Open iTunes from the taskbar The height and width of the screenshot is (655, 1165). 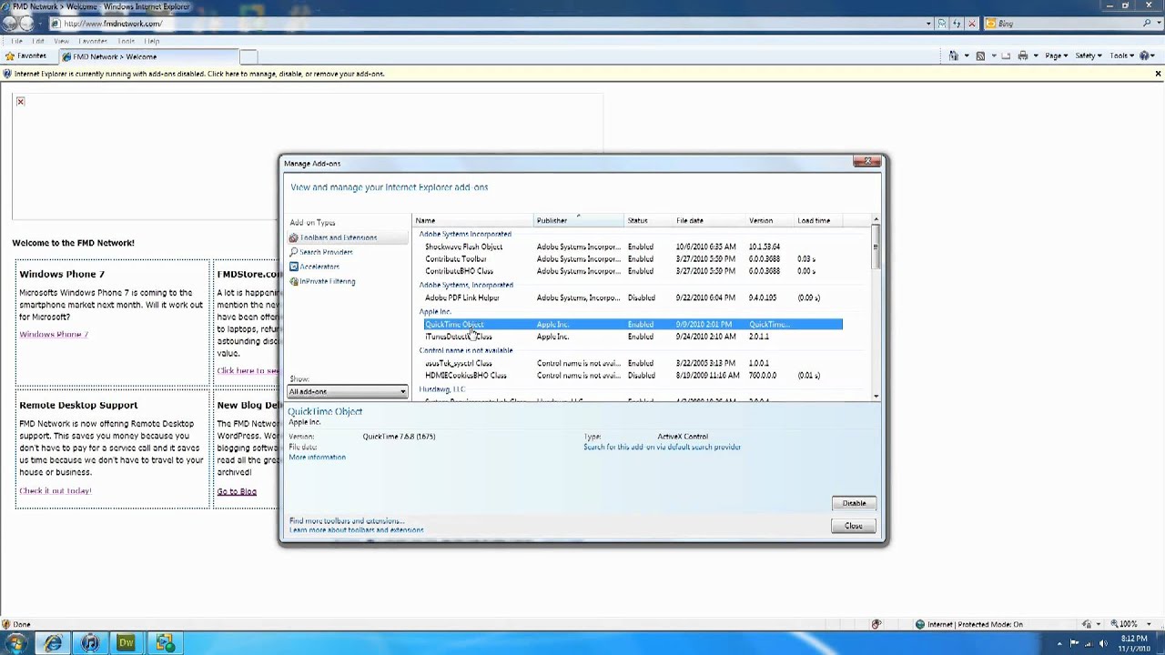pos(90,643)
